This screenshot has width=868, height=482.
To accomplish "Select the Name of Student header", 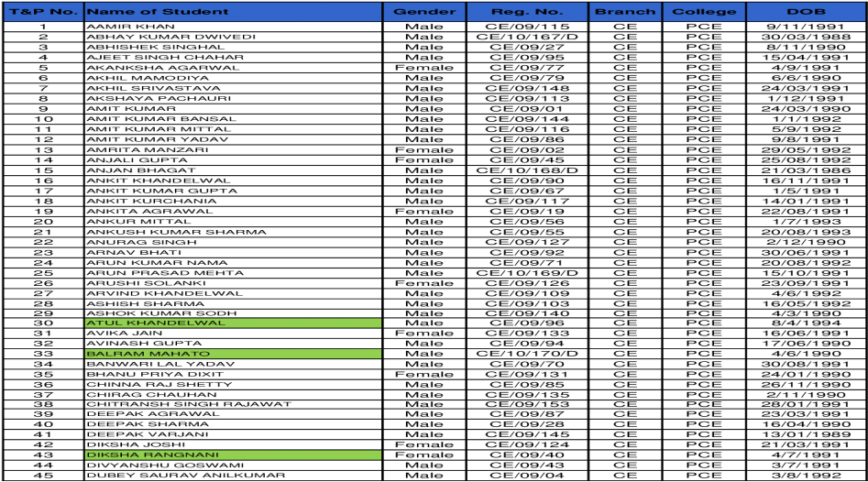I will pos(233,12).
